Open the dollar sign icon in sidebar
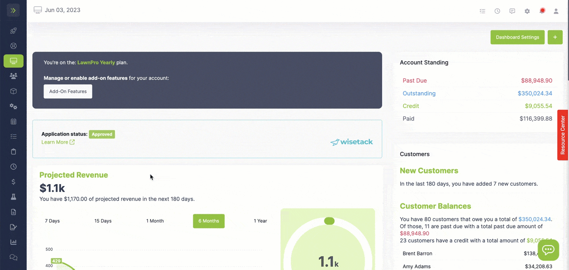The height and width of the screenshot is (270, 569). 13,182
